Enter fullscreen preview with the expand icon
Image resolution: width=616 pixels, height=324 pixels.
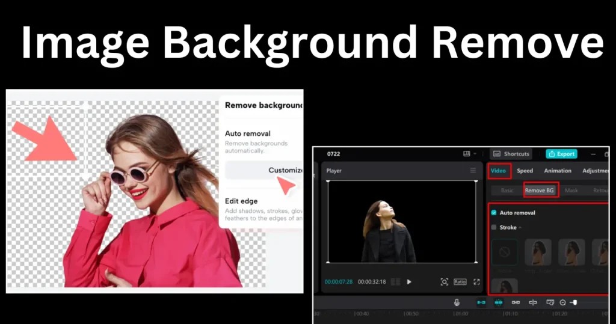click(476, 281)
